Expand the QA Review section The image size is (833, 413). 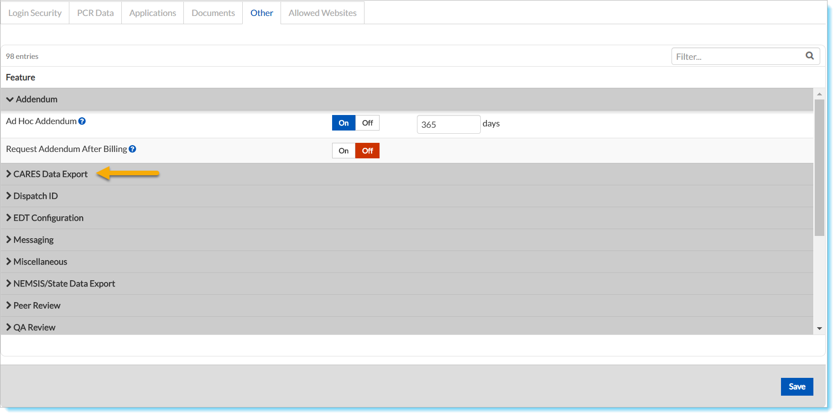point(407,326)
